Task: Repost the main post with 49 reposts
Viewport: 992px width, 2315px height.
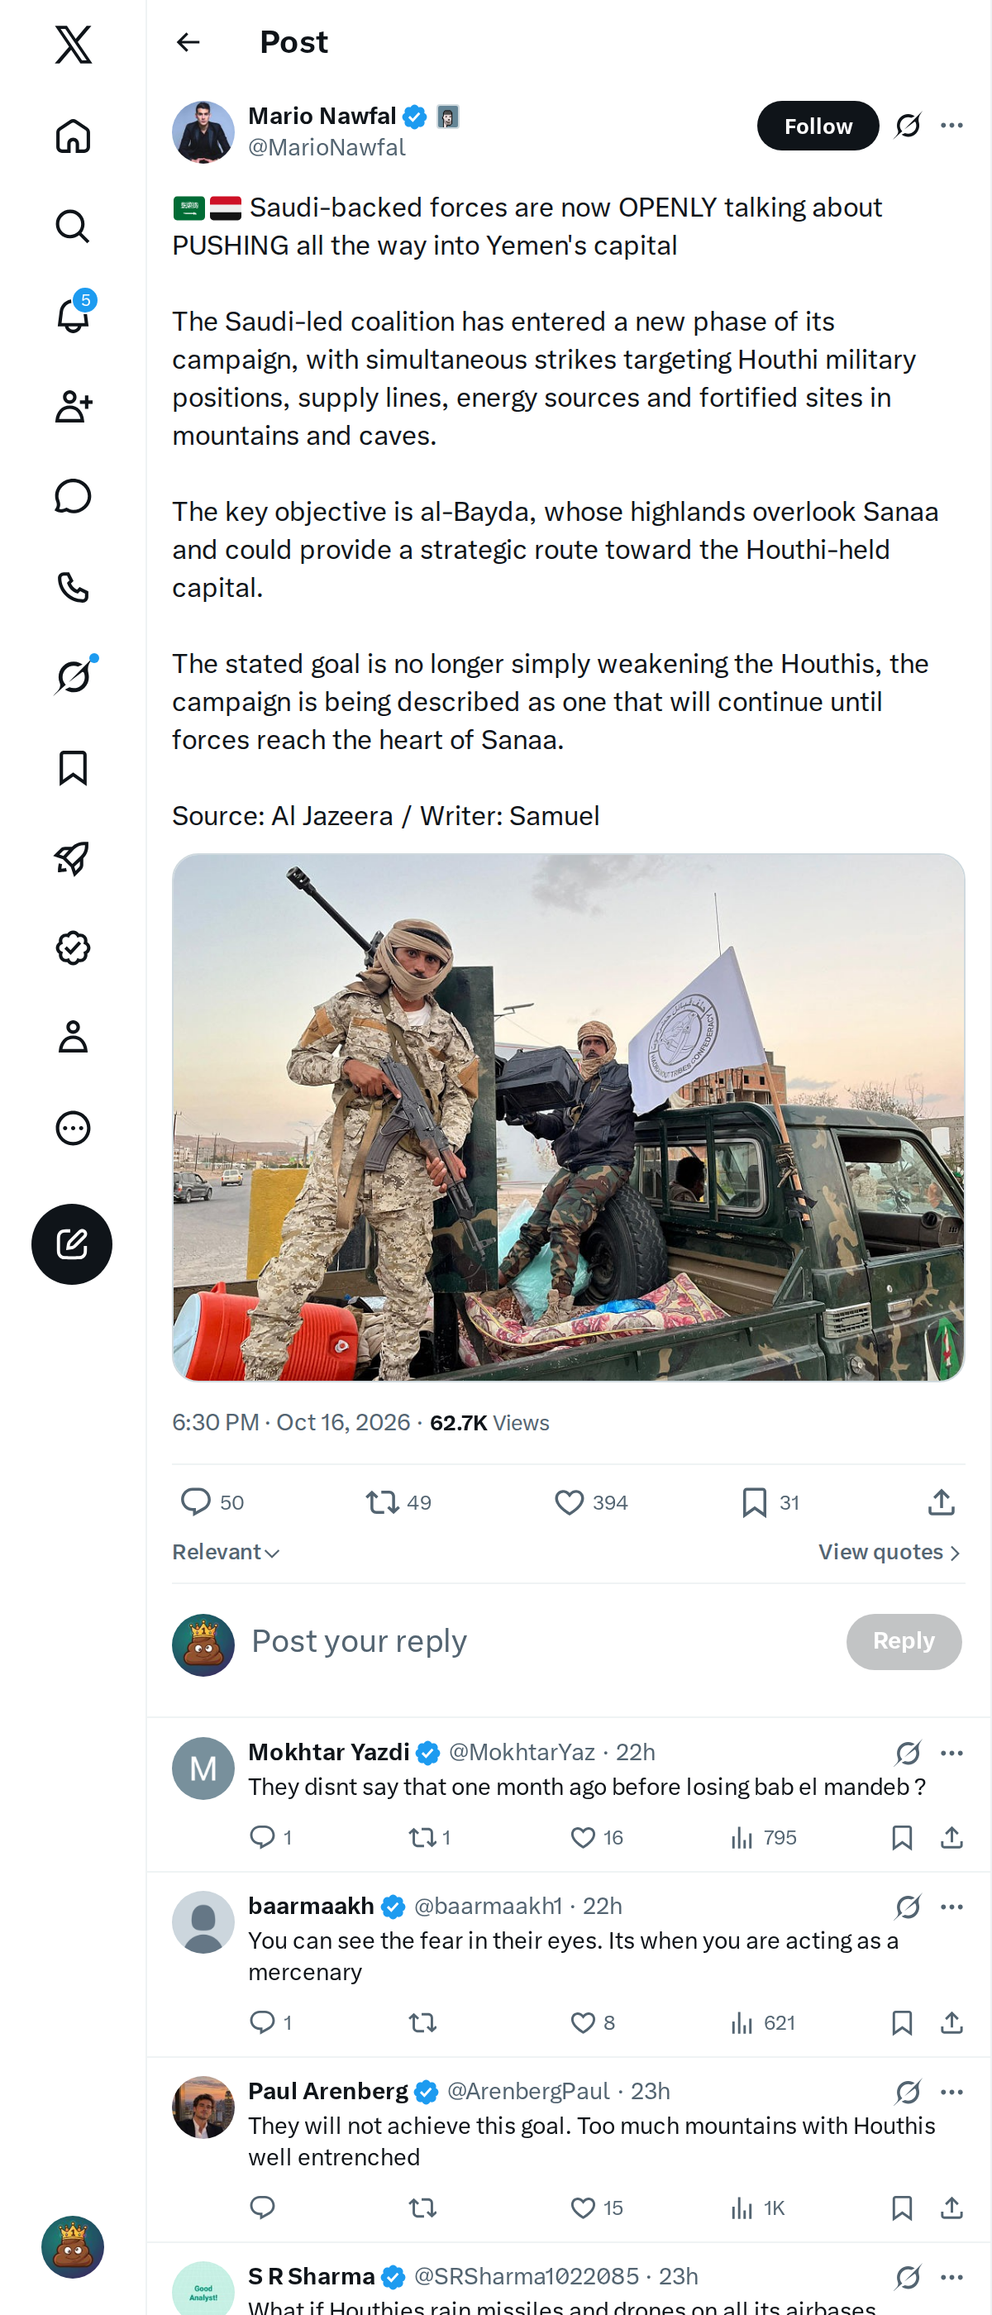Action: (x=398, y=1501)
